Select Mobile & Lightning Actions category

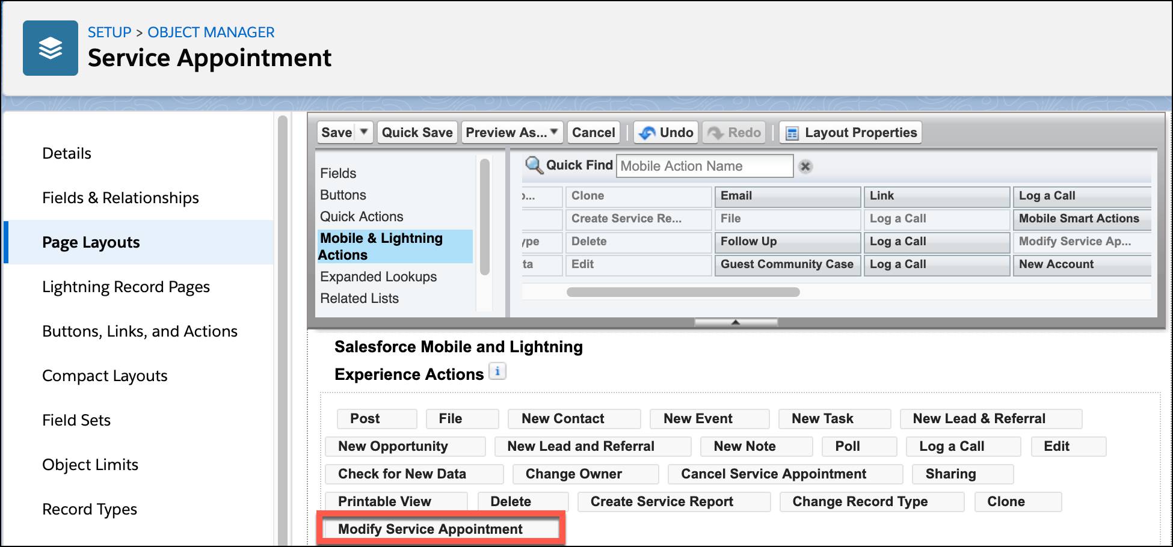[395, 246]
